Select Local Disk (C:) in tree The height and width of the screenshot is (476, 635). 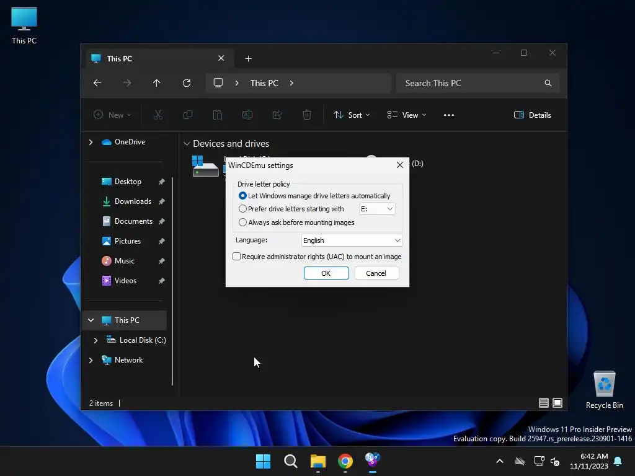tap(143, 340)
